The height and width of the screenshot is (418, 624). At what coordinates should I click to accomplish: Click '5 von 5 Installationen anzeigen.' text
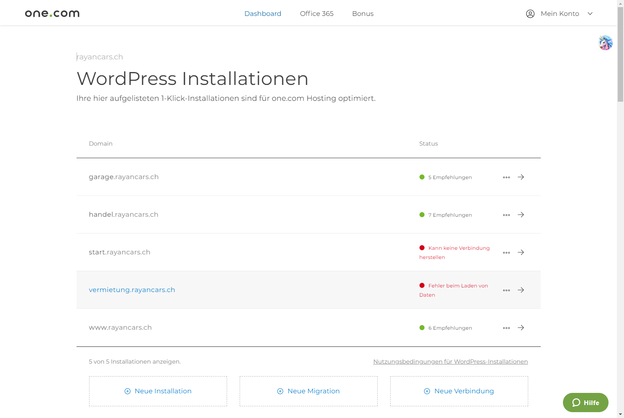[135, 362]
